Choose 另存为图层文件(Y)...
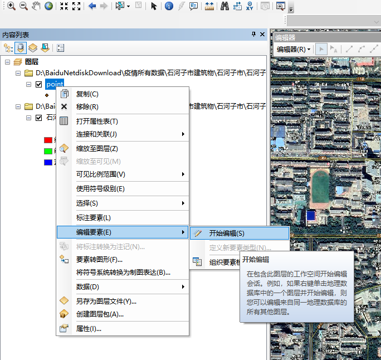Image resolution: width=381 pixels, height=360 pixels. coord(123,301)
